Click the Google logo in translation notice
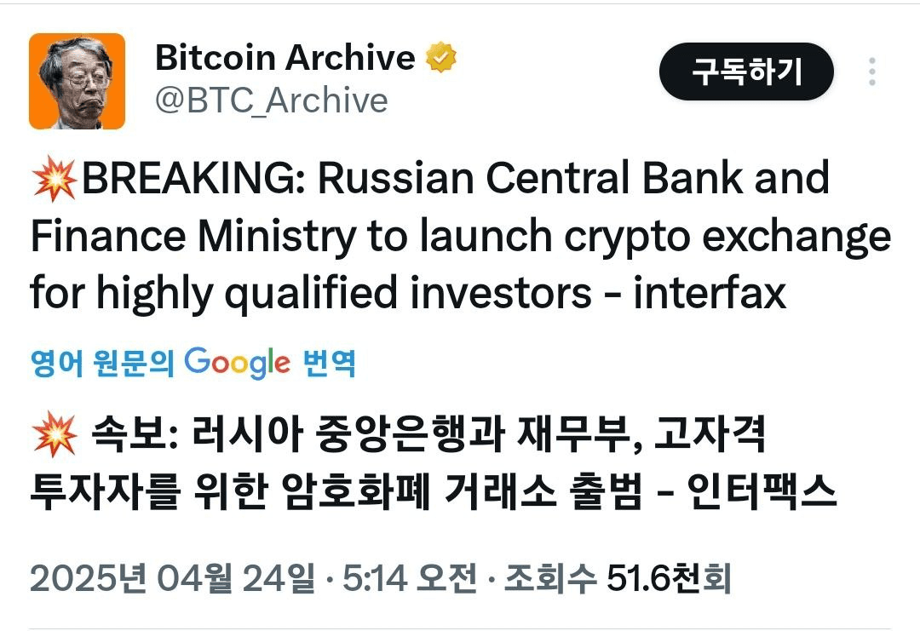 pos(237,364)
